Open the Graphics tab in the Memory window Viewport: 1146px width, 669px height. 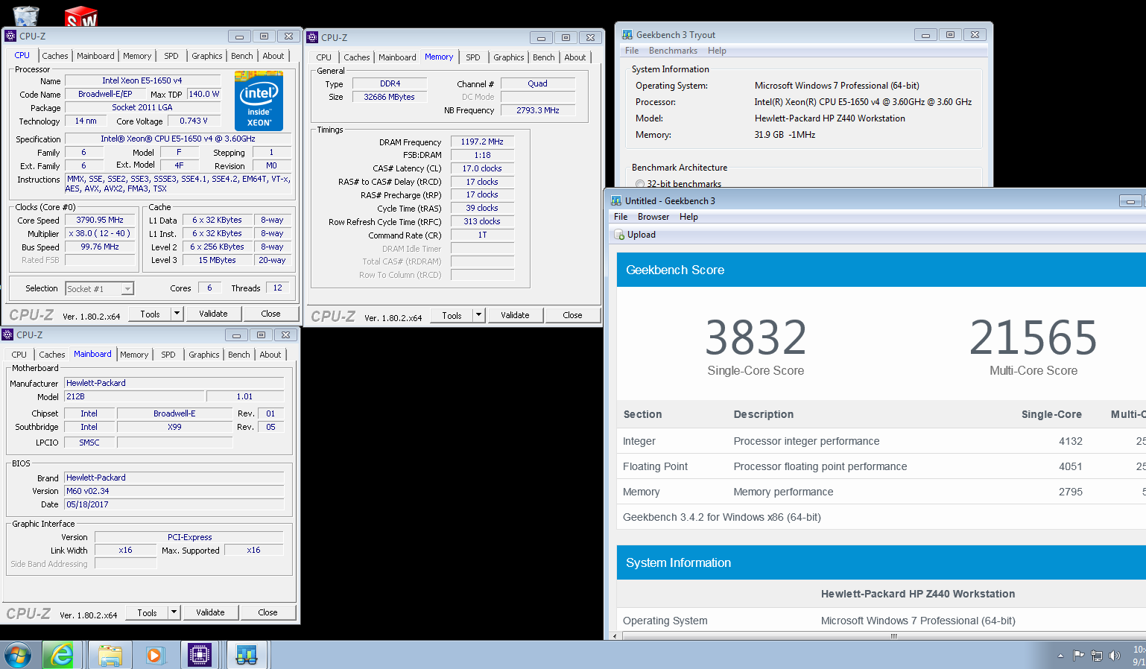click(509, 57)
